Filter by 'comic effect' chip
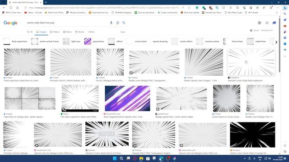 pos(182,41)
